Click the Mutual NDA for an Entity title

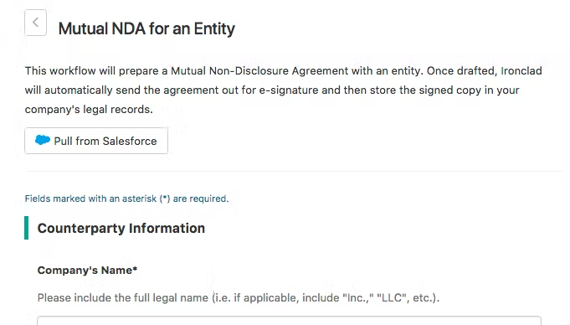click(x=146, y=28)
